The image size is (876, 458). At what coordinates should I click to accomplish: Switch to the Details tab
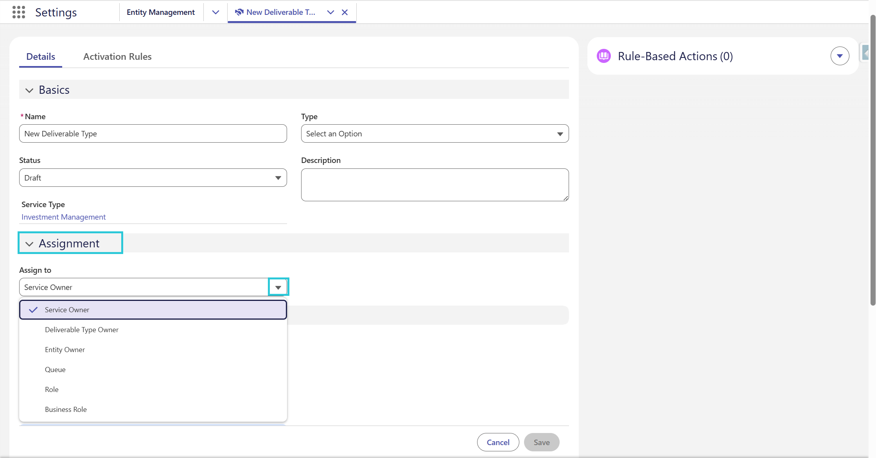point(41,57)
